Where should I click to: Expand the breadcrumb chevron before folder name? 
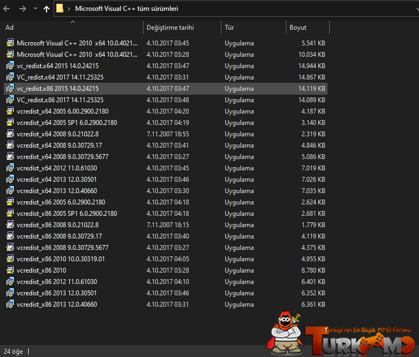[69, 9]
